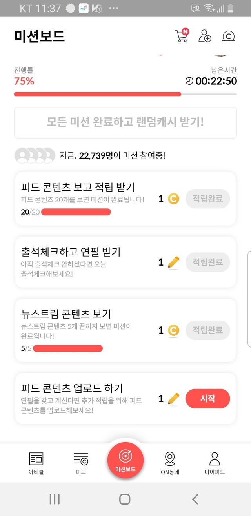Tap the coin icon in the newstream mission

(x=173, y=330)
